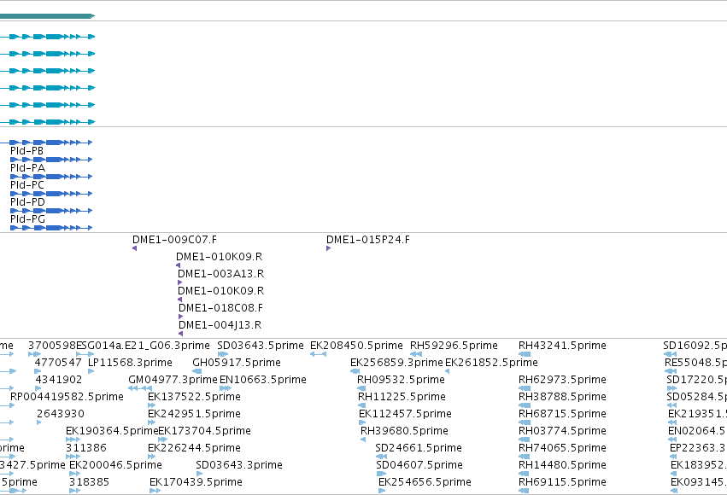The height and width of the screenshot is (495, 727).
Task: Click EST label SD24661.5prime
Action: pyautogui.click(x=419, y=448)
